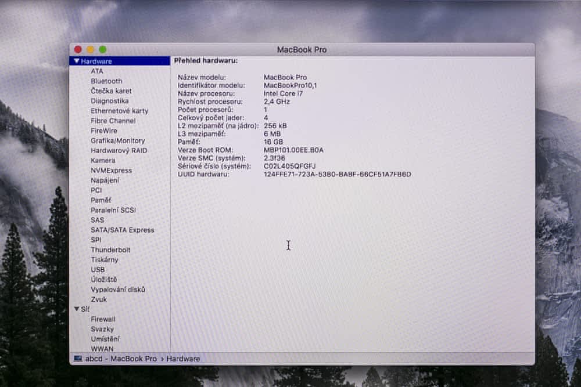
Task: Open the Firewall entry
Action: point(103,319)
